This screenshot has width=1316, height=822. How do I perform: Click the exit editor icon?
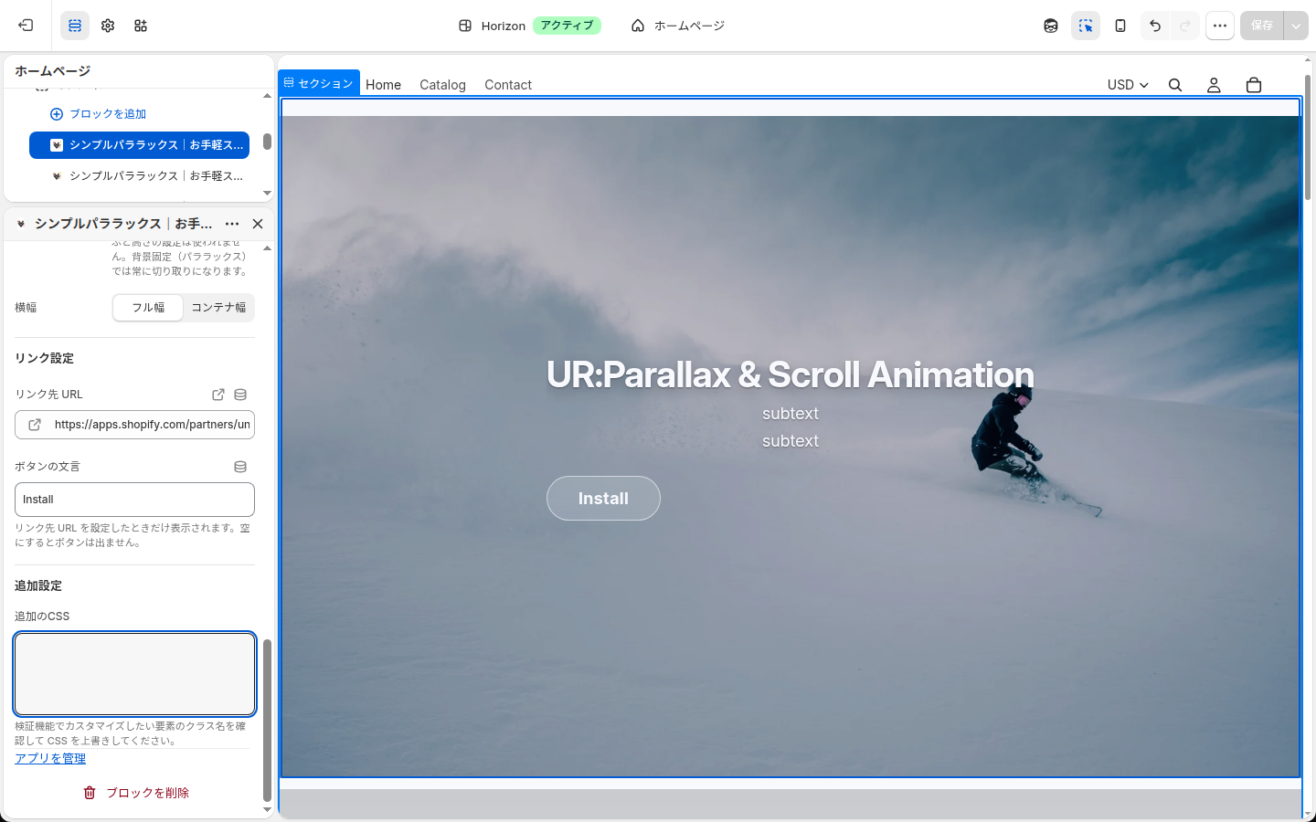(26, 26)
